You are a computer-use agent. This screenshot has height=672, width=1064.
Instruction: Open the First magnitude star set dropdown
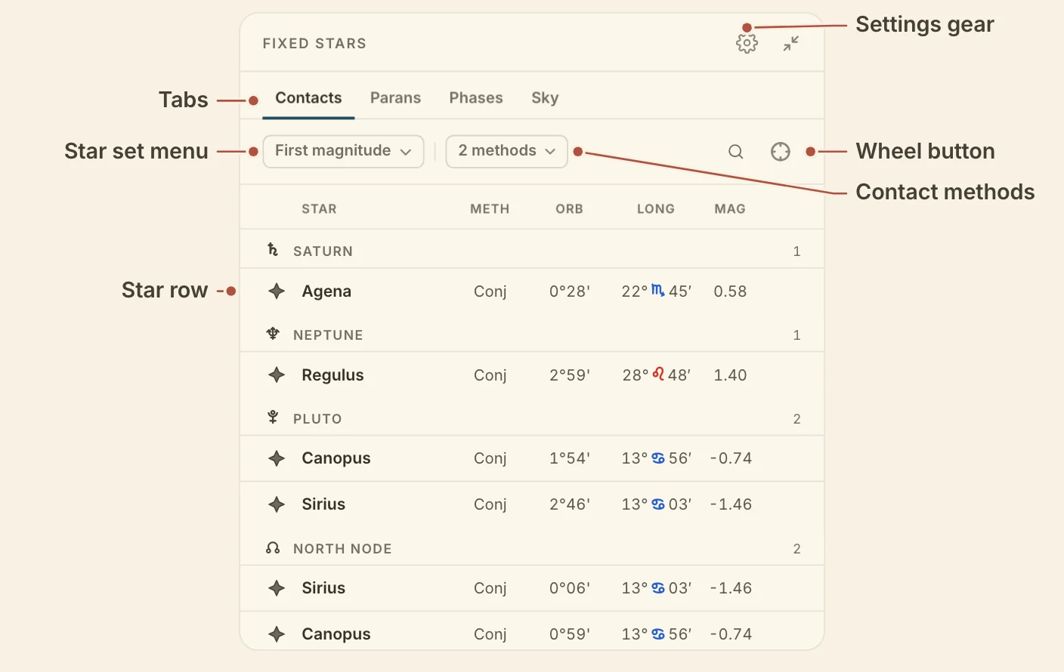(x=343, y=151)
